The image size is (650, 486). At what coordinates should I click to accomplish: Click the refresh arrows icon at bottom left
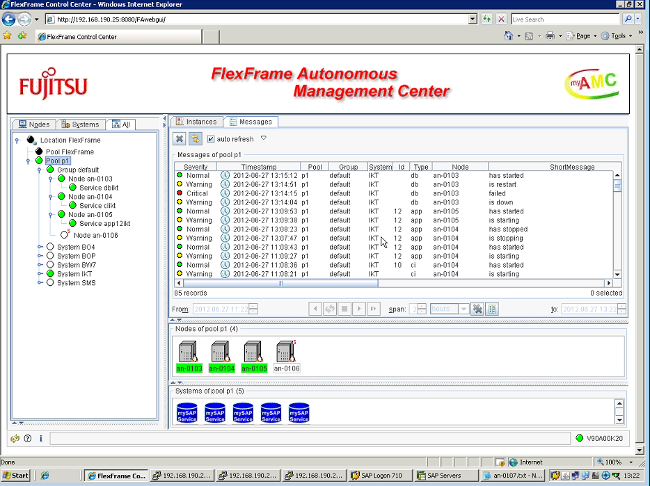[14, 439]
